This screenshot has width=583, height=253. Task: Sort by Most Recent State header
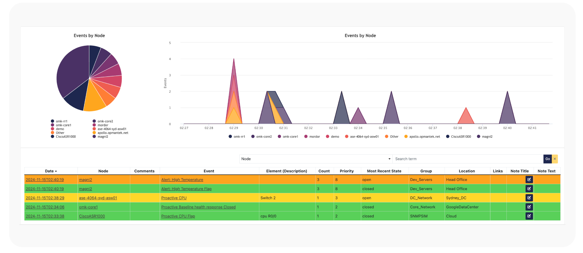tap(384, 171)
